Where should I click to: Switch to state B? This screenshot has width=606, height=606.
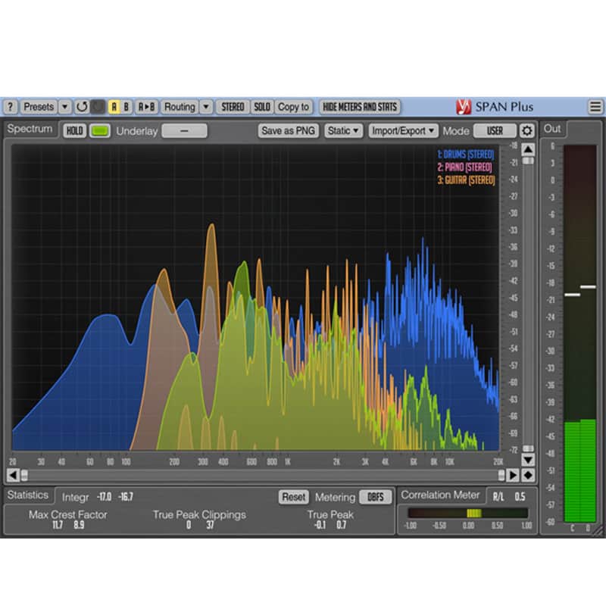tap(126, 107)
